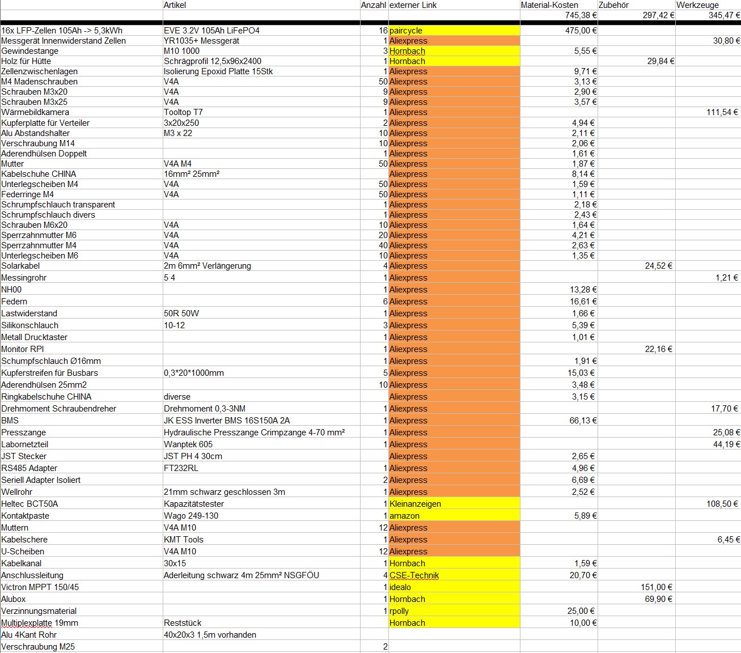The image size is (741, 653).
Task: Click the 'Artikel' column header cell
Action: click(261, 5)
